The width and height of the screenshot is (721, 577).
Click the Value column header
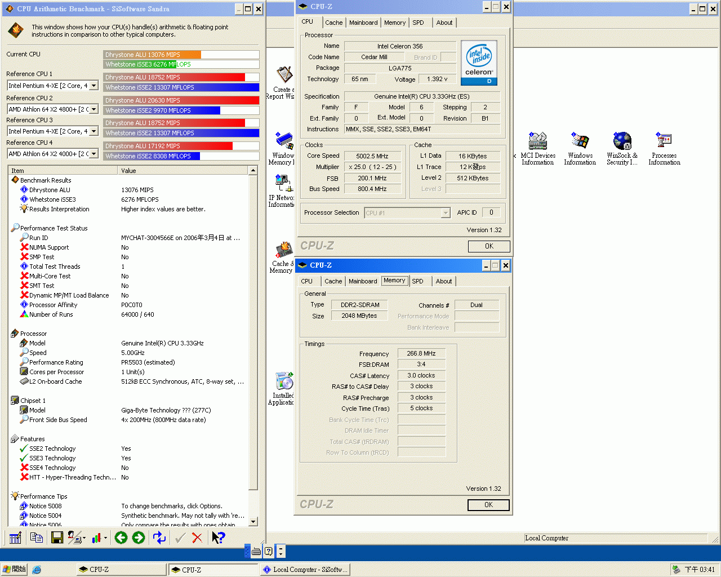[184, 170]
